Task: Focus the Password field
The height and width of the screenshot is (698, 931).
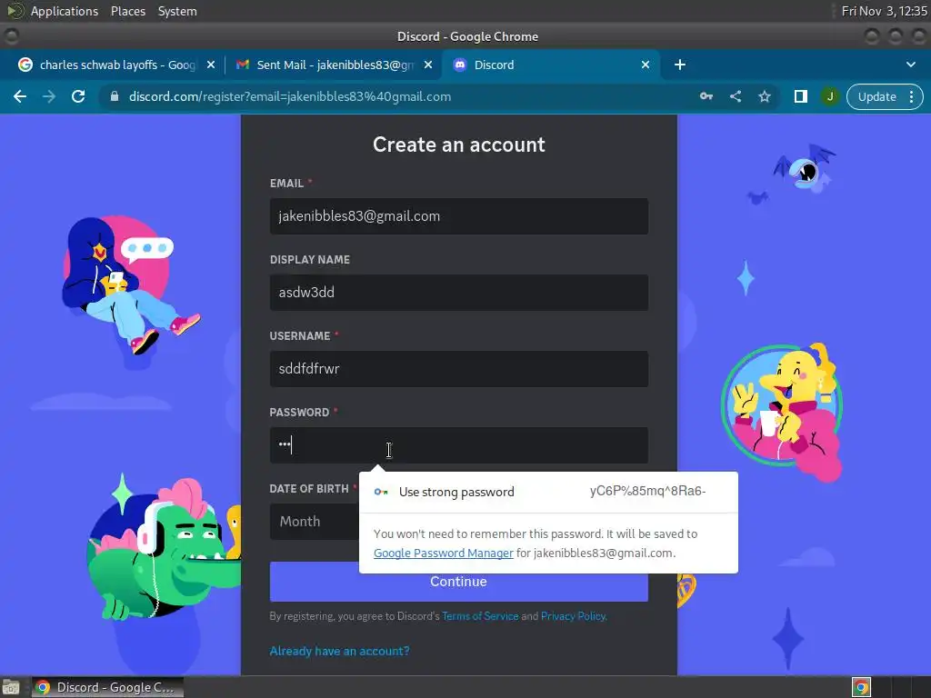Action: click(x=458, y=445)
